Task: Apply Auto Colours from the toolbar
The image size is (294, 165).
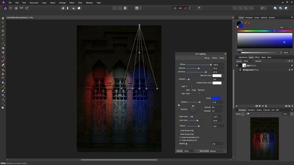Action: tap(73, 8)
